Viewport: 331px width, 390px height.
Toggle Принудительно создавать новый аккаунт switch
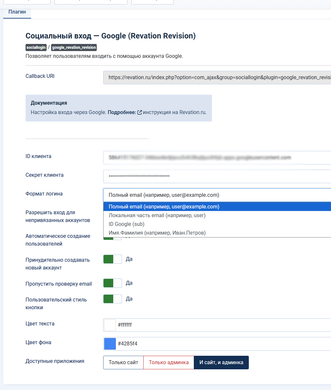[113, 259]
